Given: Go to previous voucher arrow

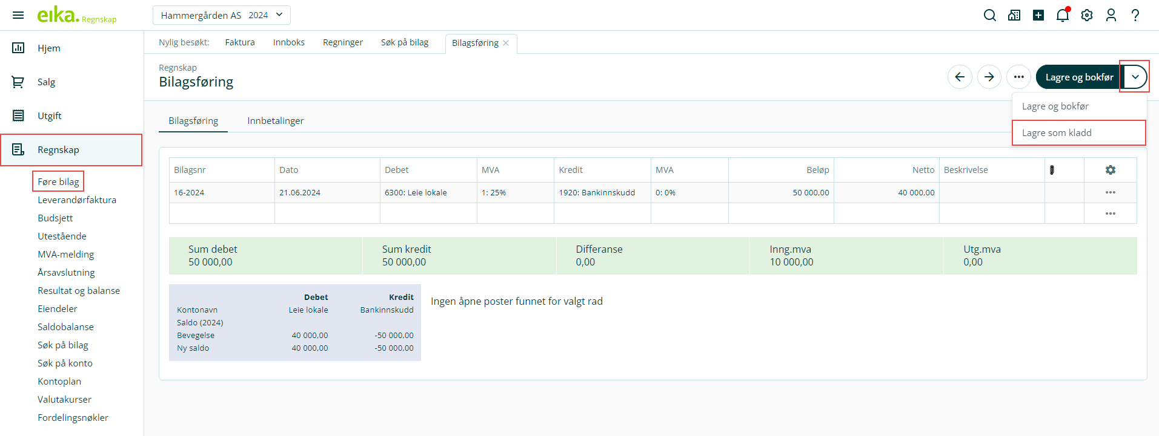Looking at the screenshot, I should click(960, 77).
